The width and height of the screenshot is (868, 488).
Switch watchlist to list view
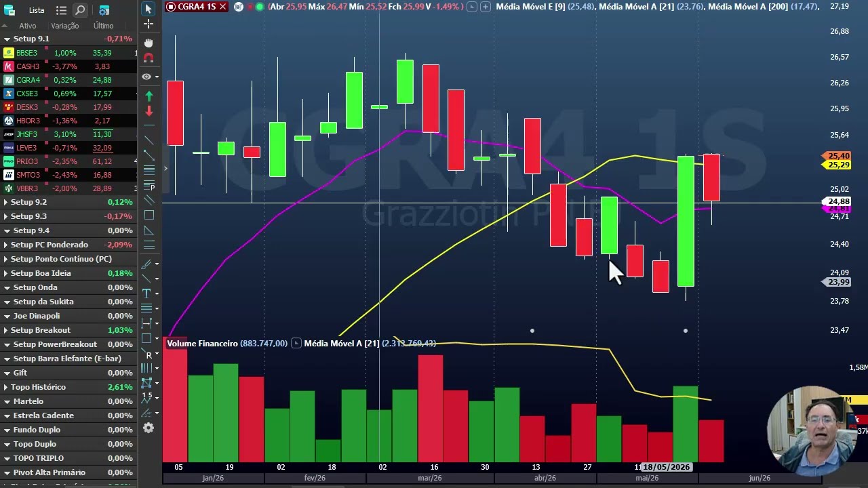click(61, 10)
